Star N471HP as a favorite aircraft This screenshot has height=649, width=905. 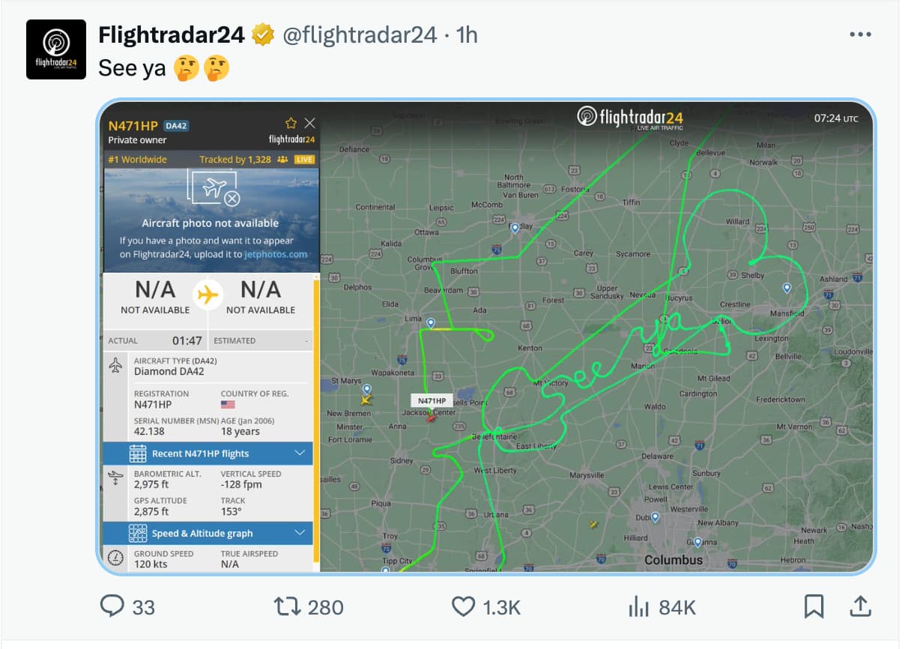tap(291, 124)
